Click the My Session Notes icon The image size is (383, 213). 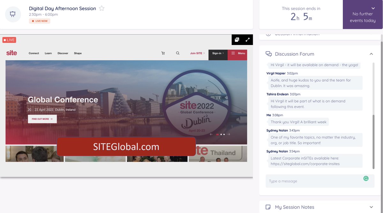click(x=268, y=207)
